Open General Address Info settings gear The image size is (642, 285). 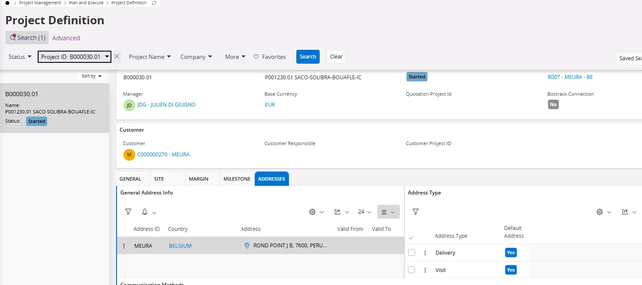pos(312,212)
